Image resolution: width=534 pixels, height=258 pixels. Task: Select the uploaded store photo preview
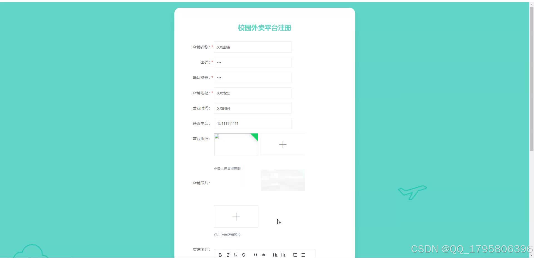coord(283,180)
